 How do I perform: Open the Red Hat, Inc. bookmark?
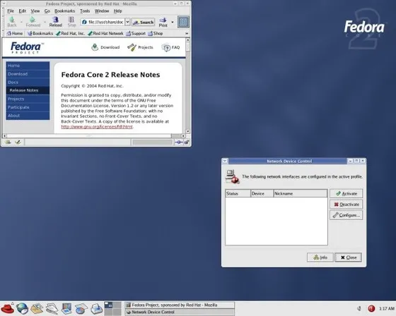tap(71, 33)
